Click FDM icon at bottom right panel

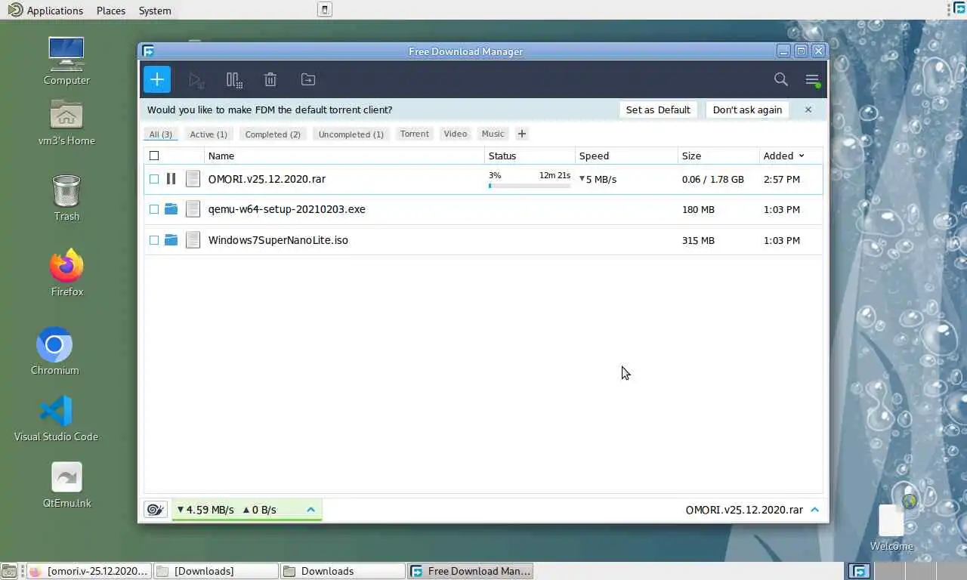click(858, 571)
